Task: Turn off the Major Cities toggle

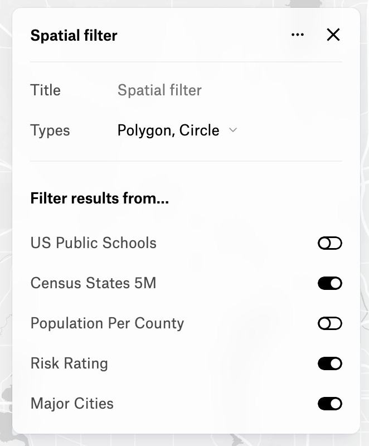Action: [x=329, y=404]
